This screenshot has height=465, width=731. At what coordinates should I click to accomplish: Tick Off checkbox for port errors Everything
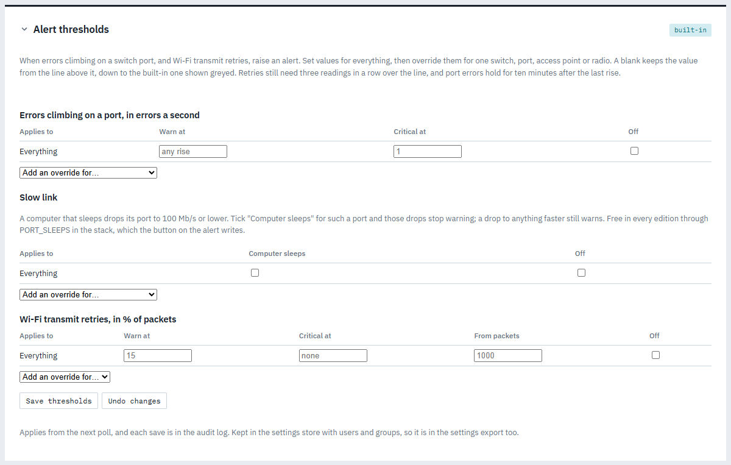(x=634, y=151)
